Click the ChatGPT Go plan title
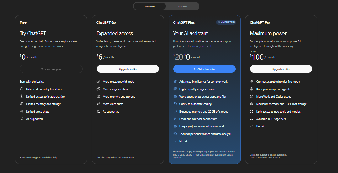 point(106,22)
